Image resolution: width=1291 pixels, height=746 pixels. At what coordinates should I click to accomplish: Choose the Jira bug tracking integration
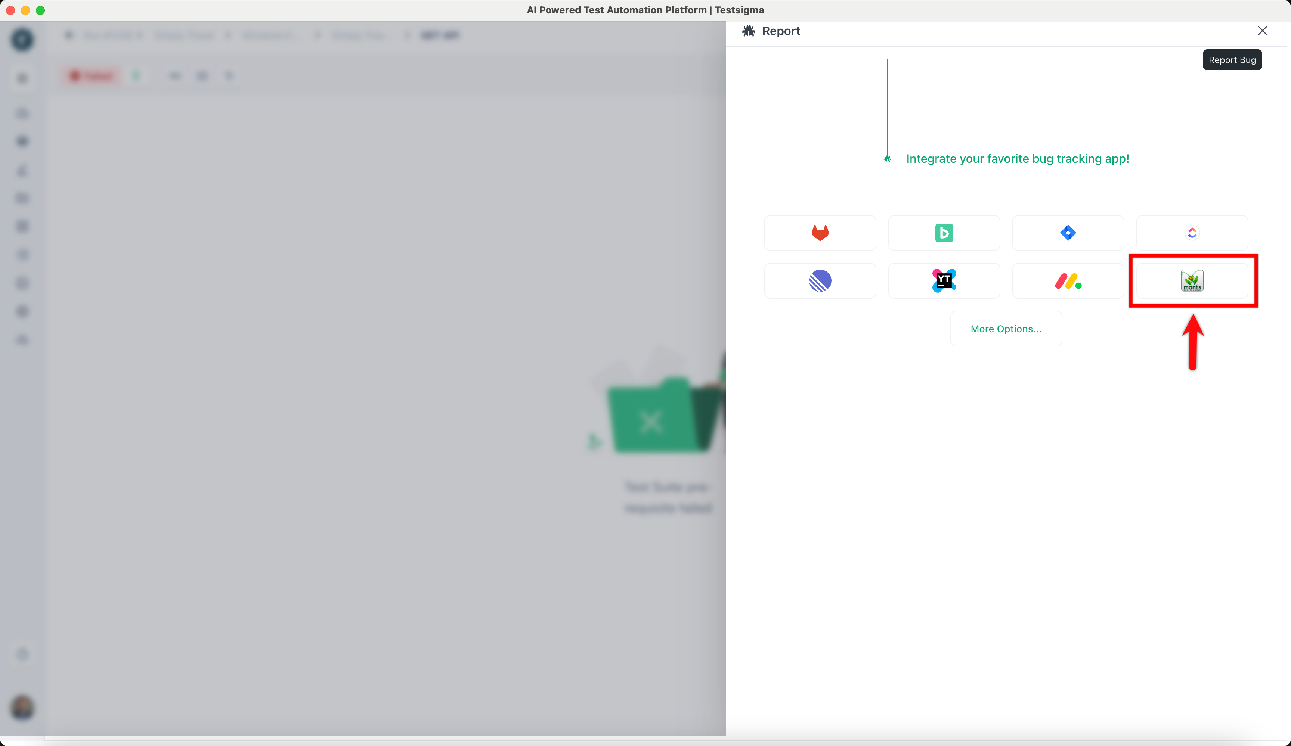pos(1068,233)
